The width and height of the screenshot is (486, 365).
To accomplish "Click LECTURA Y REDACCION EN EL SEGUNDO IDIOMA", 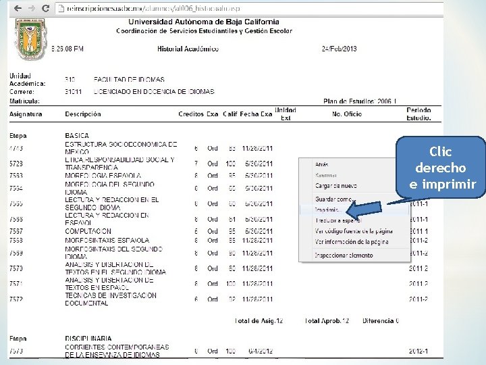I will pyautogui.click(x=111, y=203).
